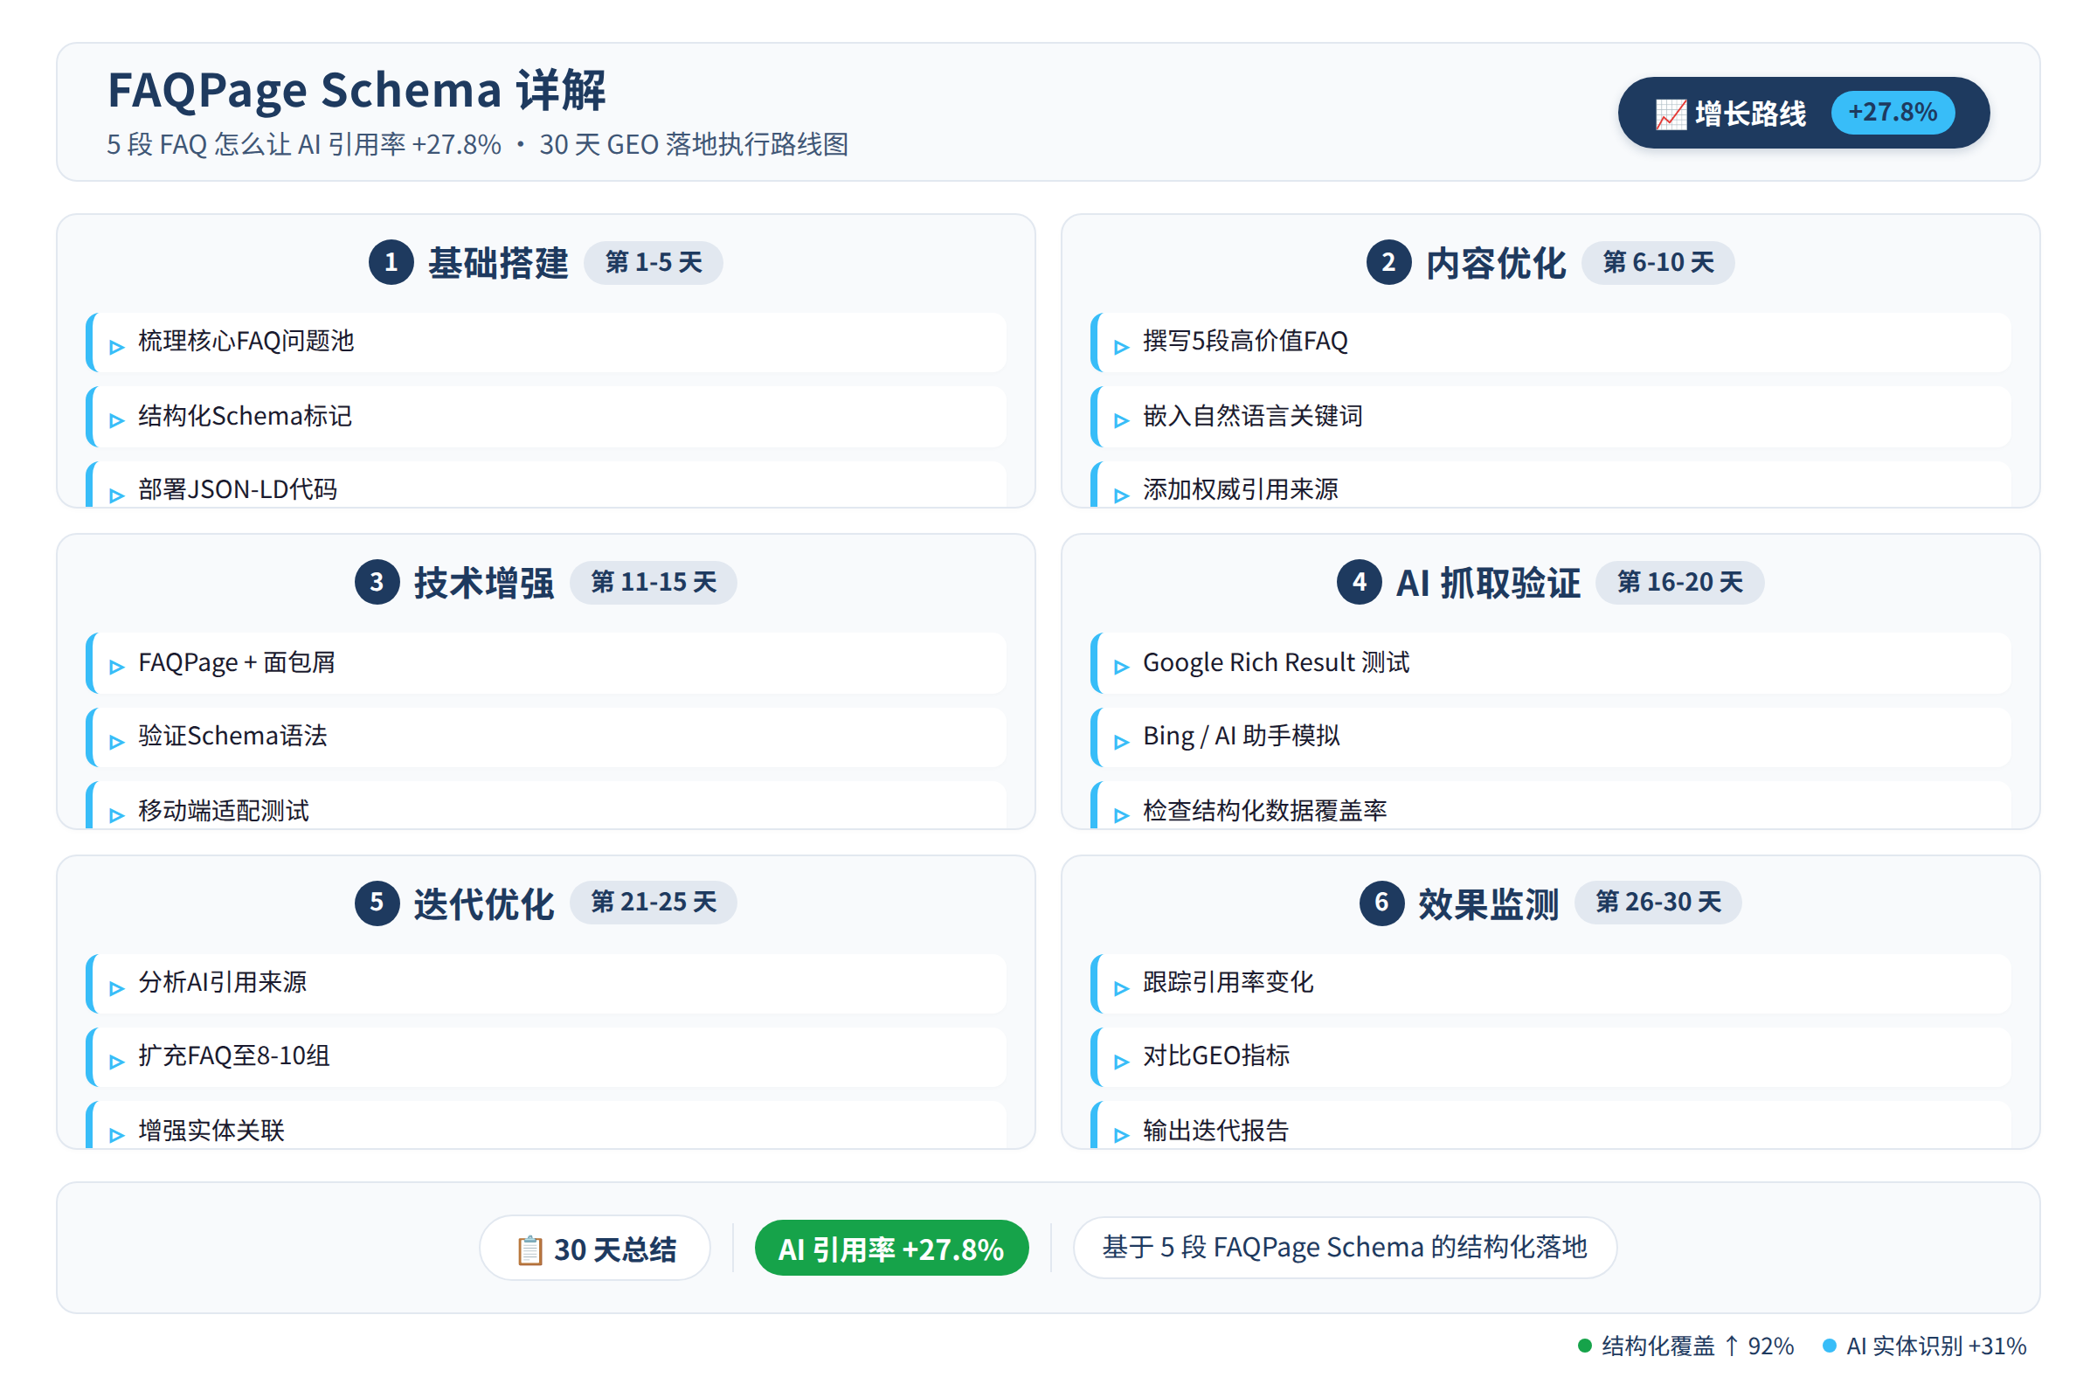The image size is (2097, 1398).
Task: Click the triangle bullet beside 嵌入自然语言关键词
Action: pos(1122,421)
